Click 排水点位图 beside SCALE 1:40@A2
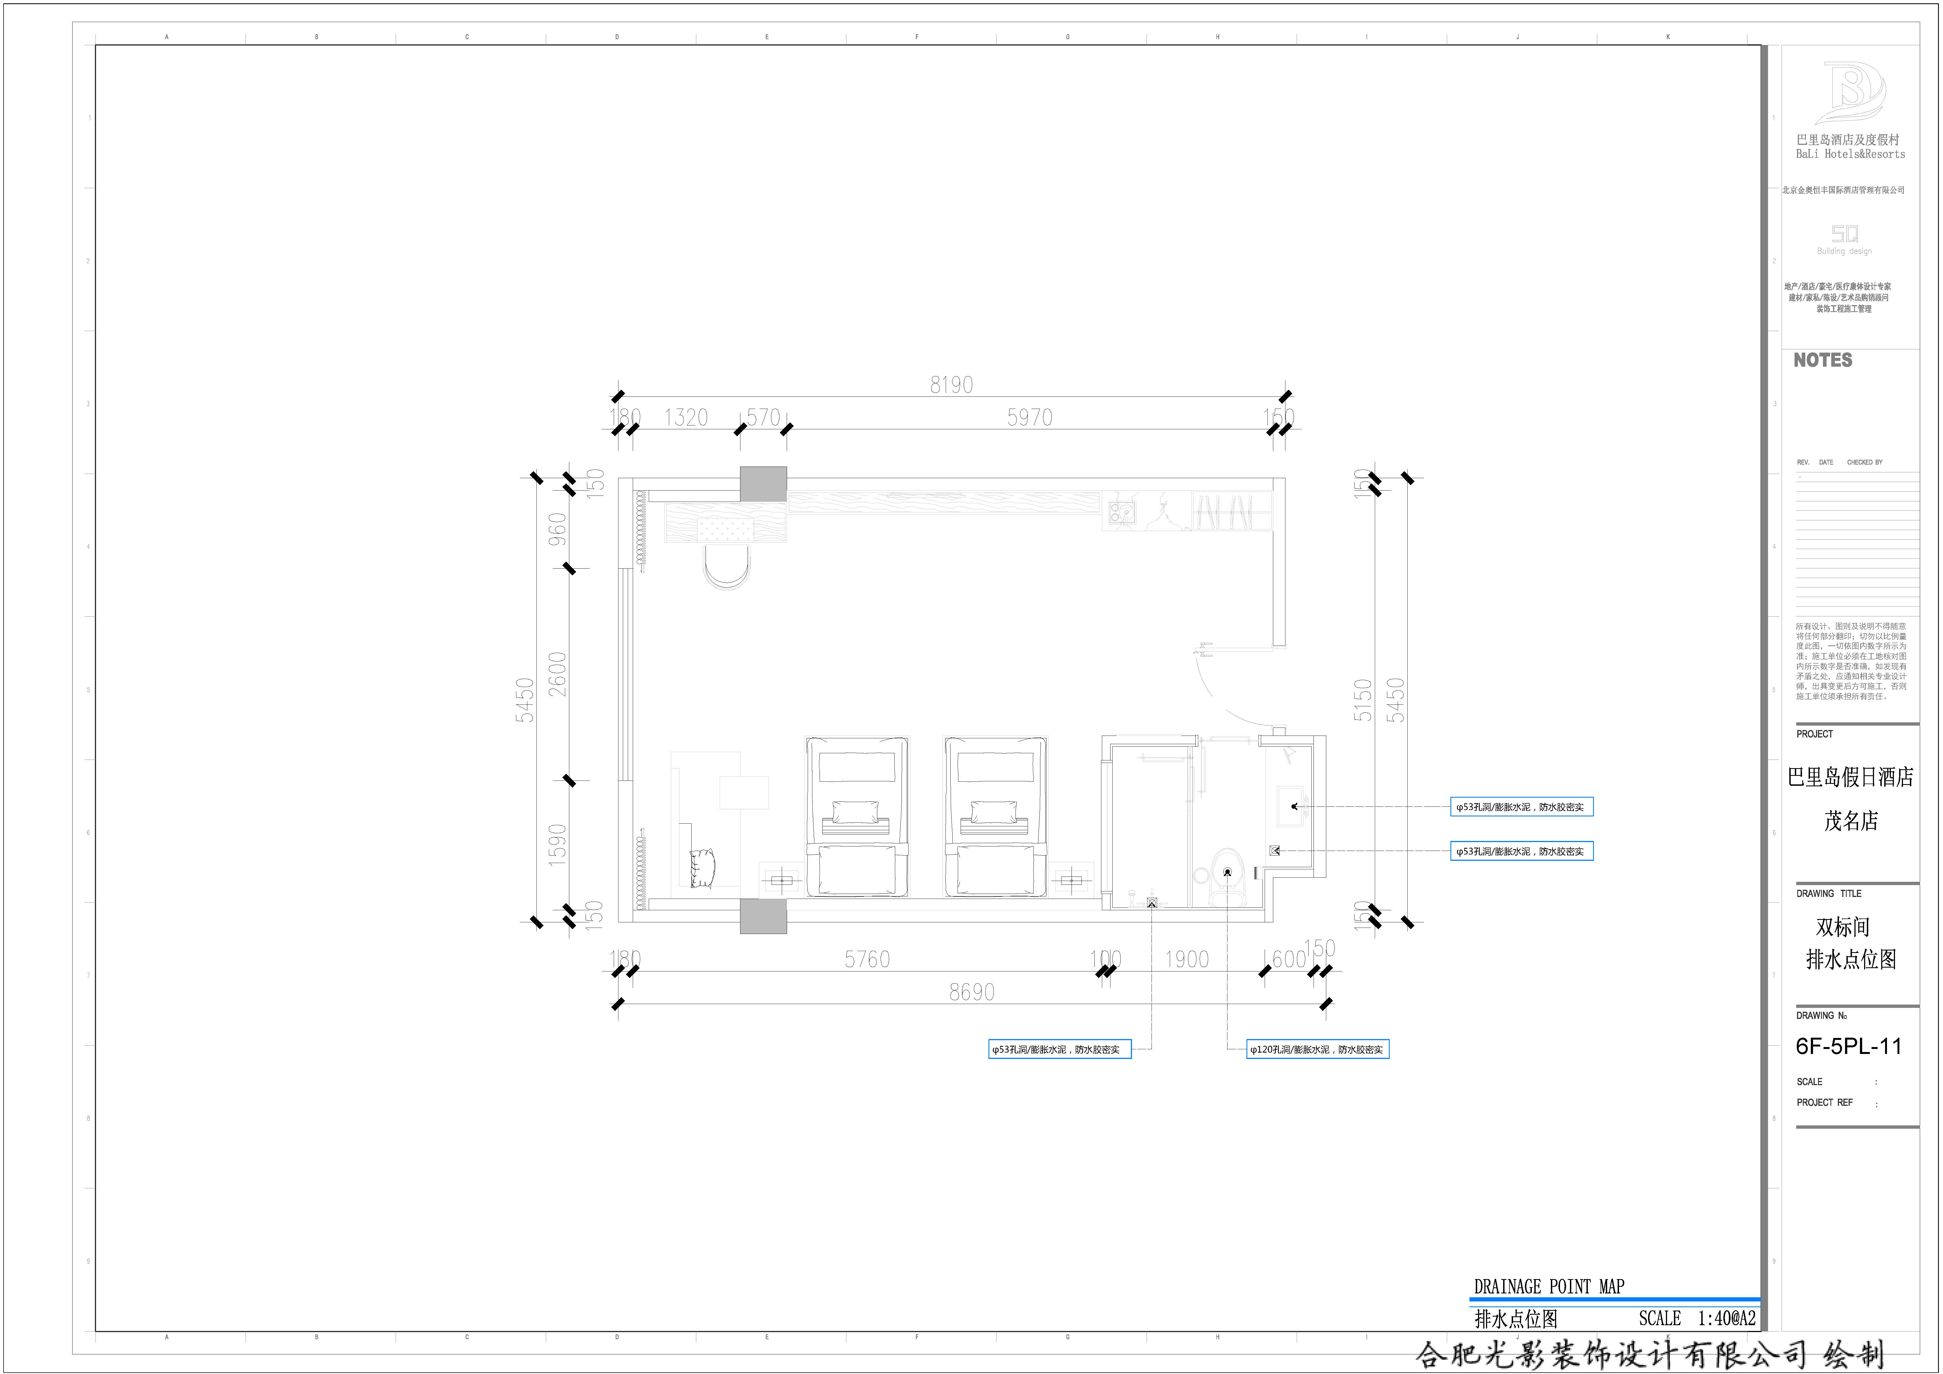The height and width of the screenshot is (1374, 1943). tap(1516, 1319)
